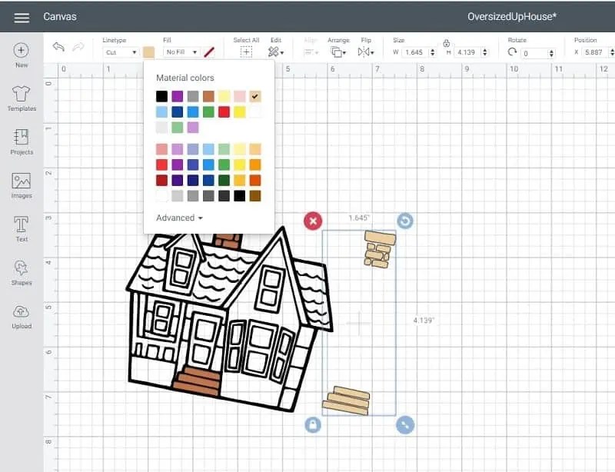Pick the red material color in second row
The height and width of the screenshot is (472, 615).
(224, 111)
